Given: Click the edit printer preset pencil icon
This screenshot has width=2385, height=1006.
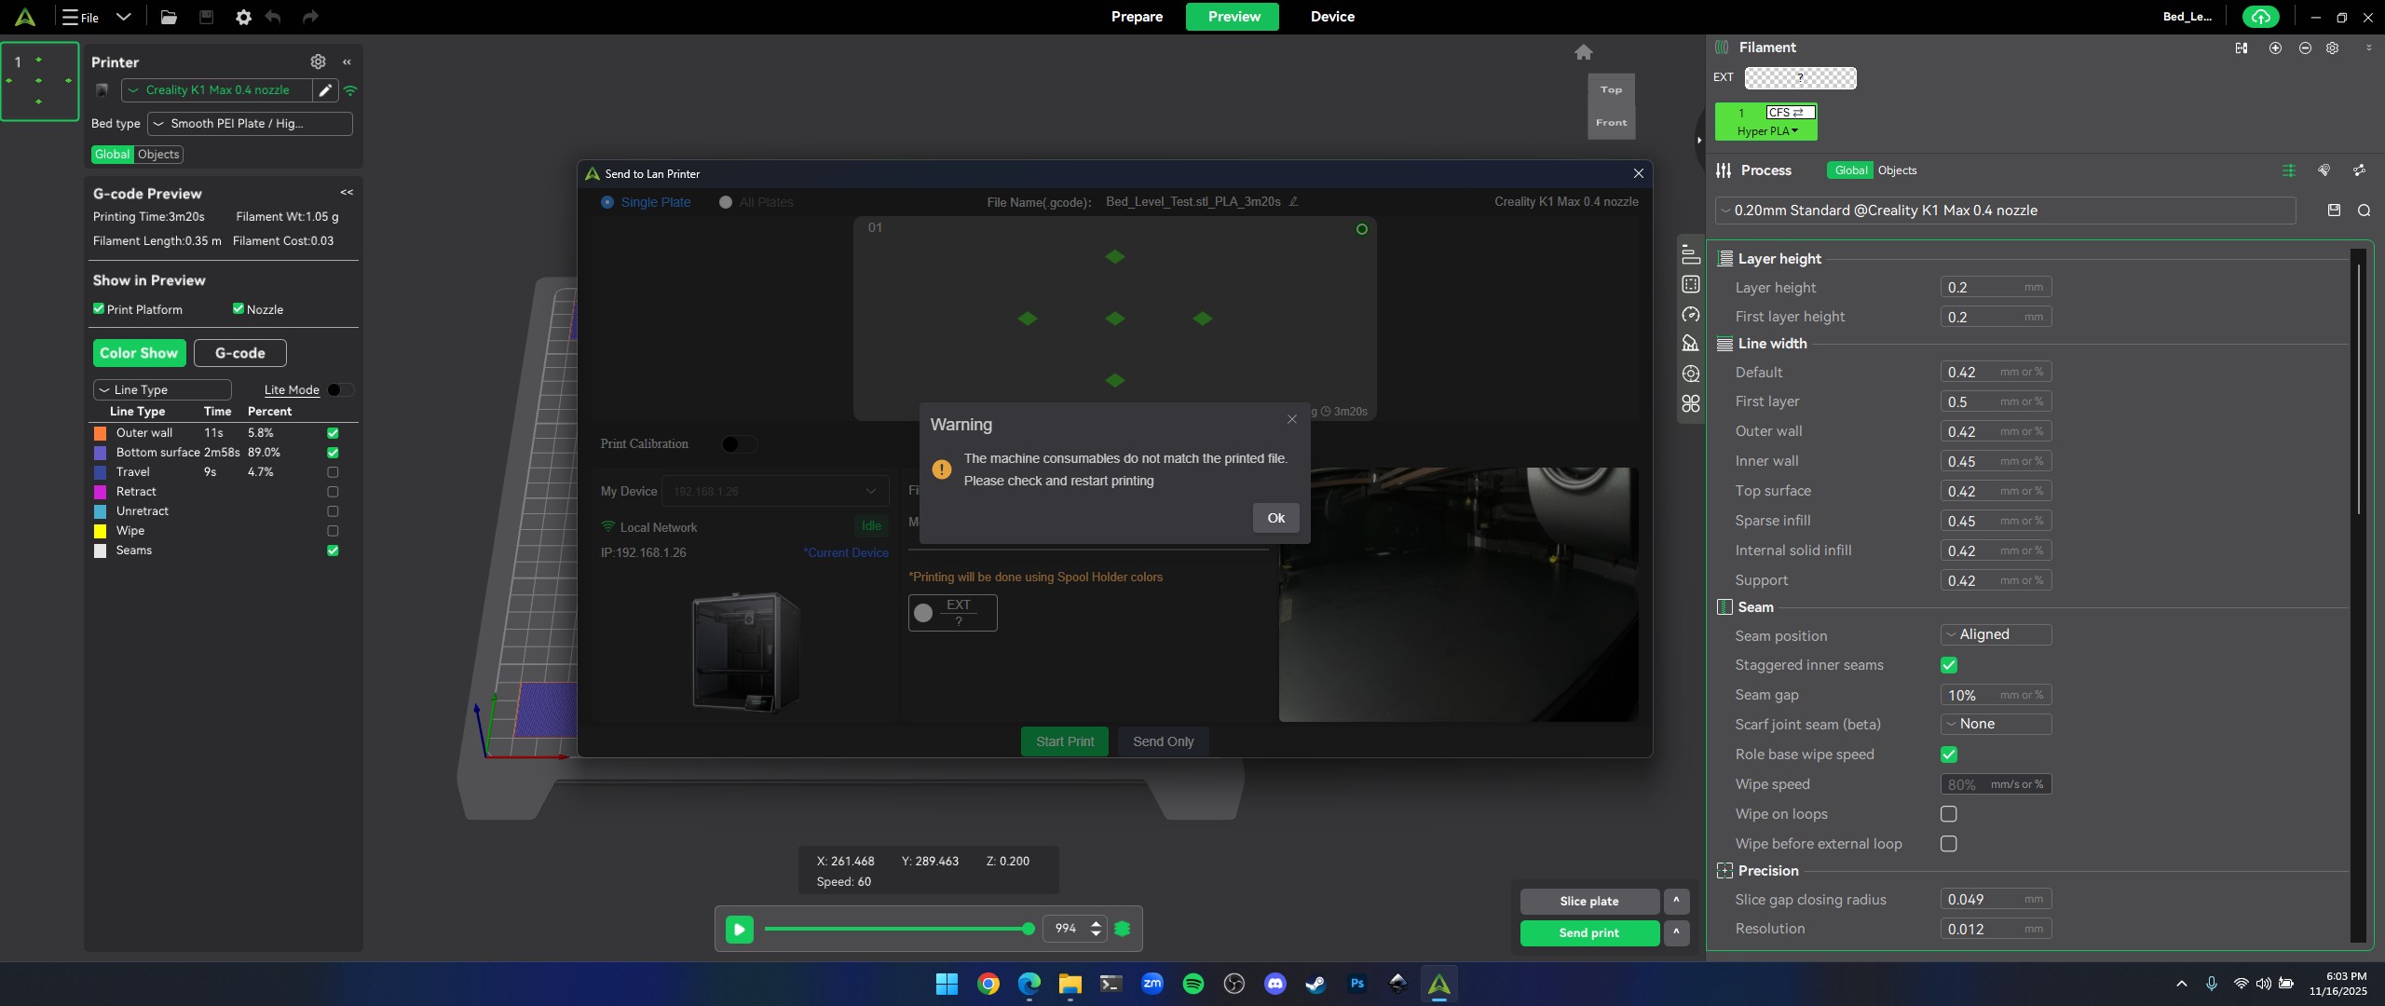Looking at the screenshot, I should pyautogui.click(x=325, y=90).
